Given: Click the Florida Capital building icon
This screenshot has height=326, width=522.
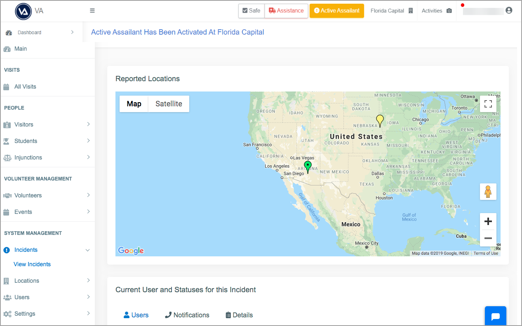Looking at the screenshot, I should (x=411, y=11).
